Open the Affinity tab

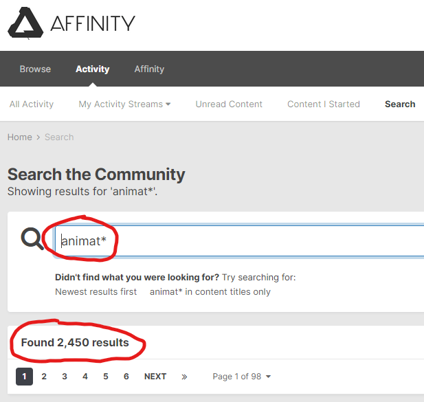(149, 69)
